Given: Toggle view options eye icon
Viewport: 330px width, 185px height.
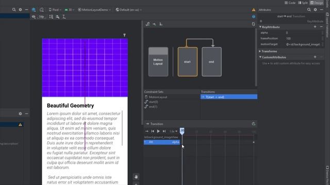Looking at the screenshot, I should [x=34, y=17].
